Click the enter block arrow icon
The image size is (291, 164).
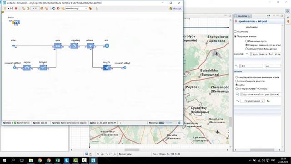point(13,46)
